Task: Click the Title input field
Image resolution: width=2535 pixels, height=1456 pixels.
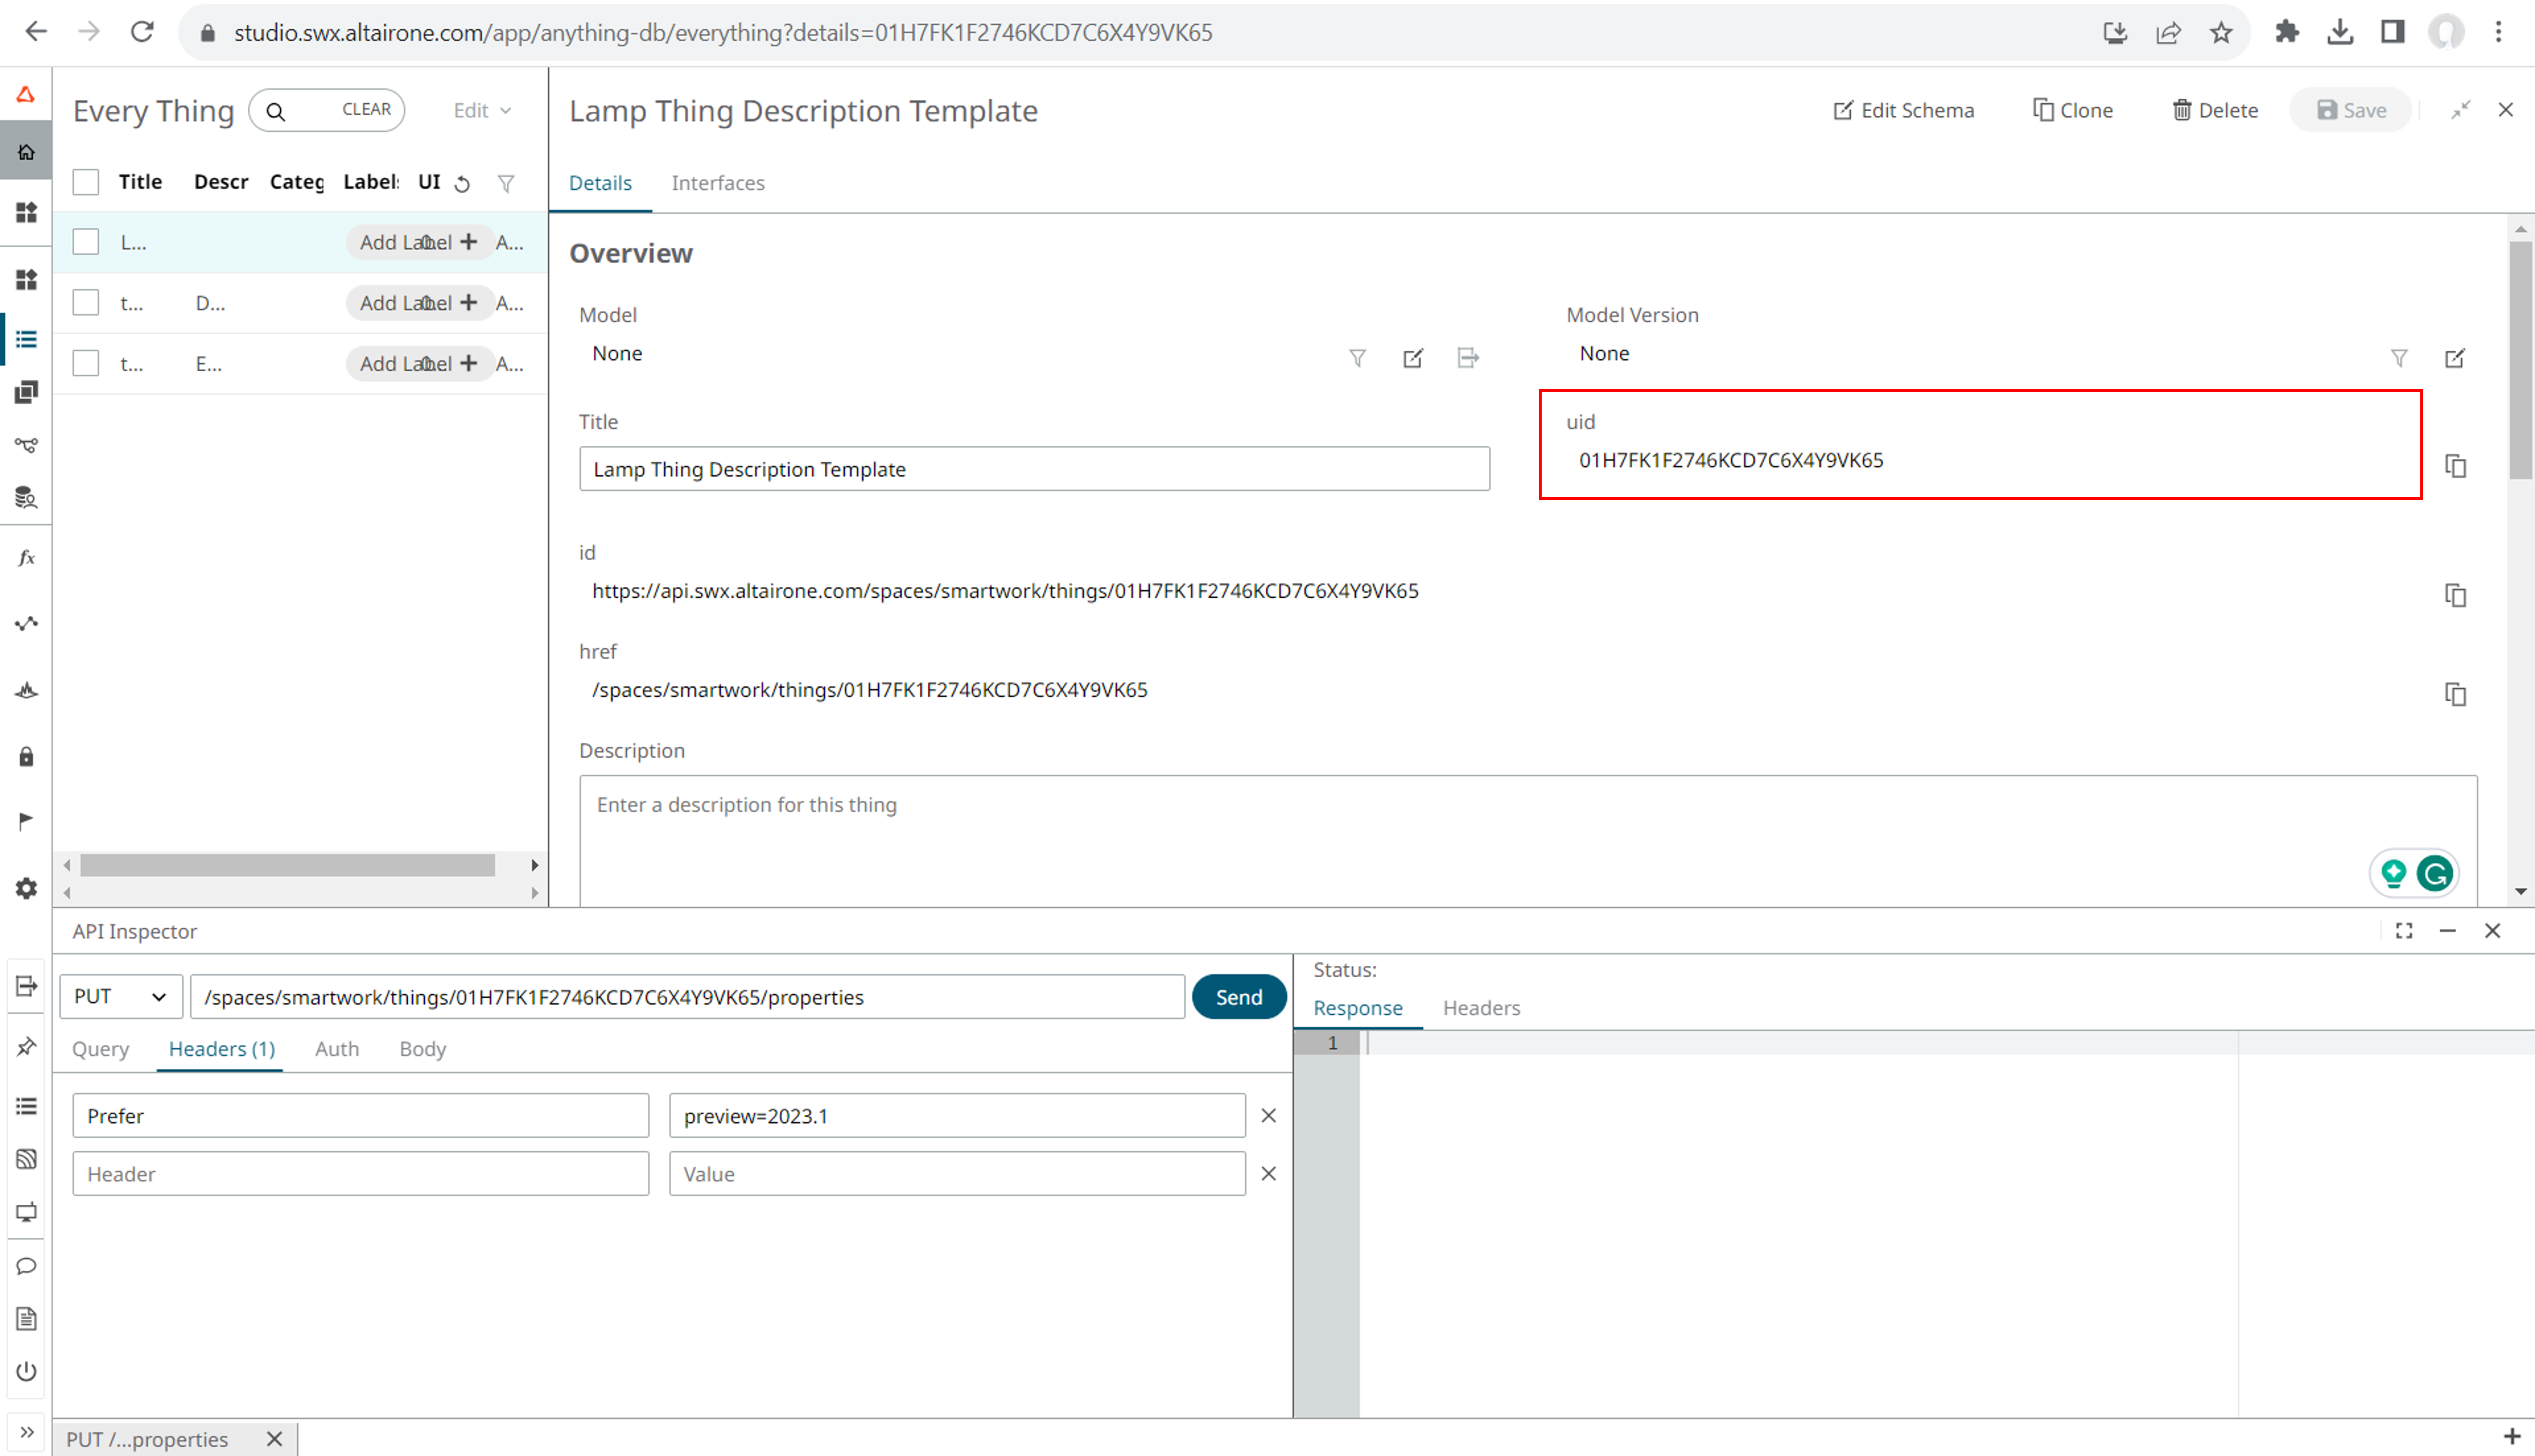Action: click(x=1033, y=469)
